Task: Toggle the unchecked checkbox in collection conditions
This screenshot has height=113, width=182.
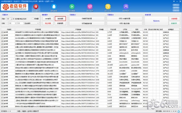Action: click(33, 19)
